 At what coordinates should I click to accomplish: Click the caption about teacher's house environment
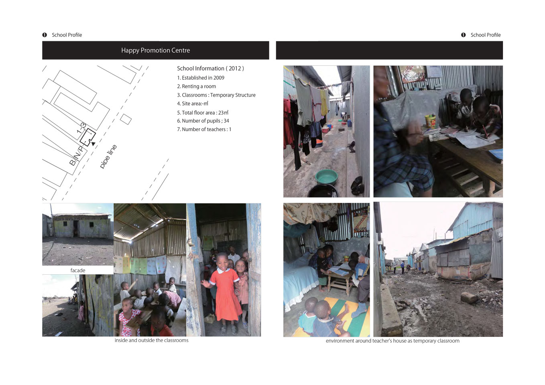click(x=392, y=340)
